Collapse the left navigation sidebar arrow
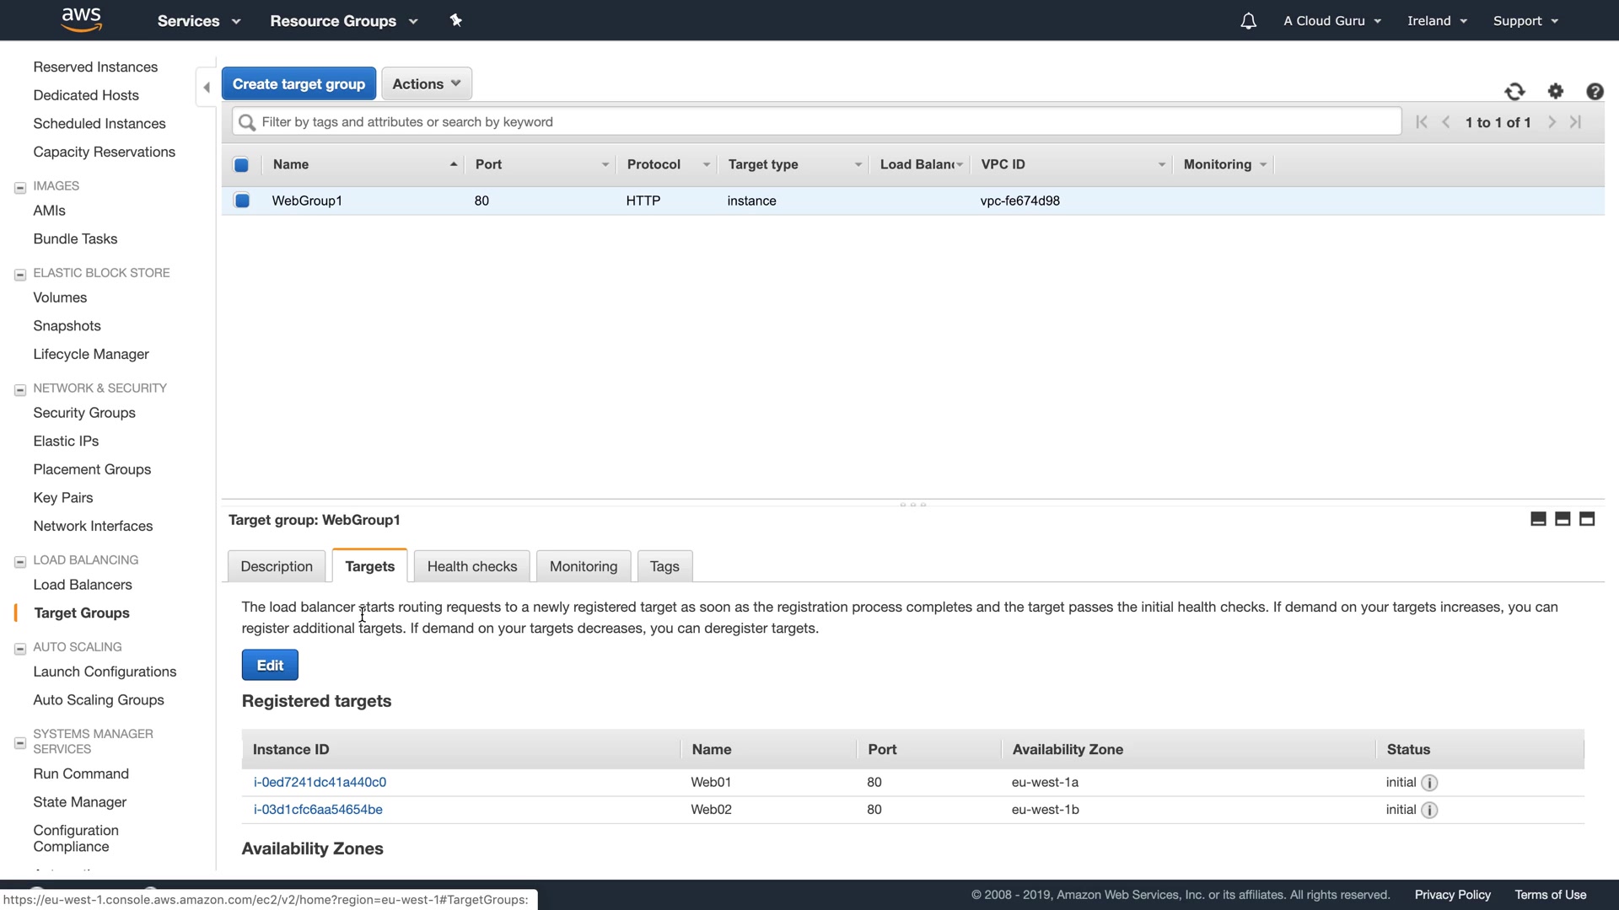 point(207,87)
